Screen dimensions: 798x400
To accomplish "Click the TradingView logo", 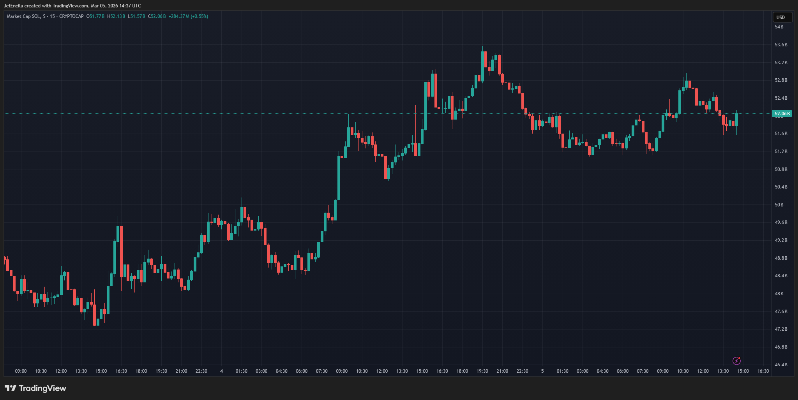I will (x=35, y=388).
